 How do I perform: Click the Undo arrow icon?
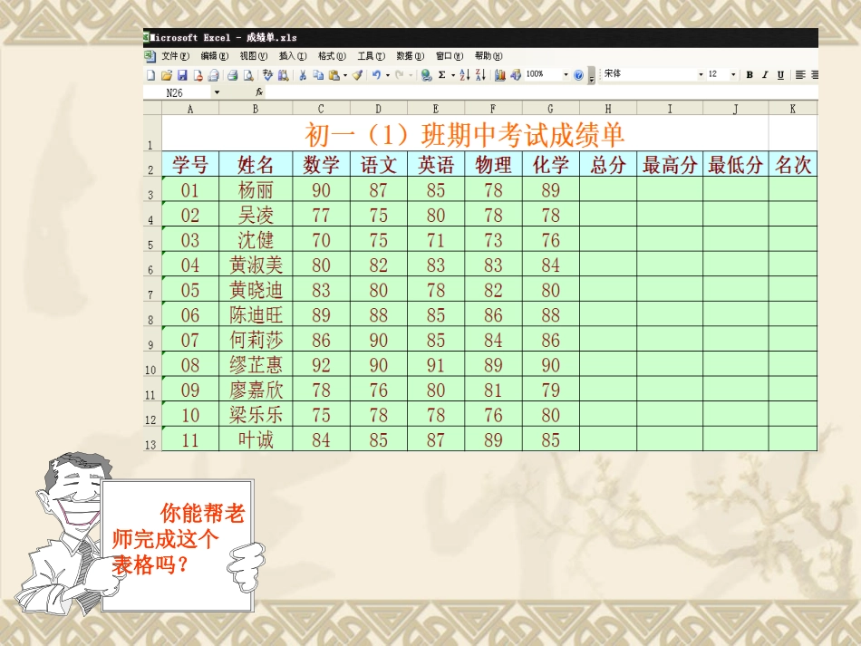coord(377,75)
